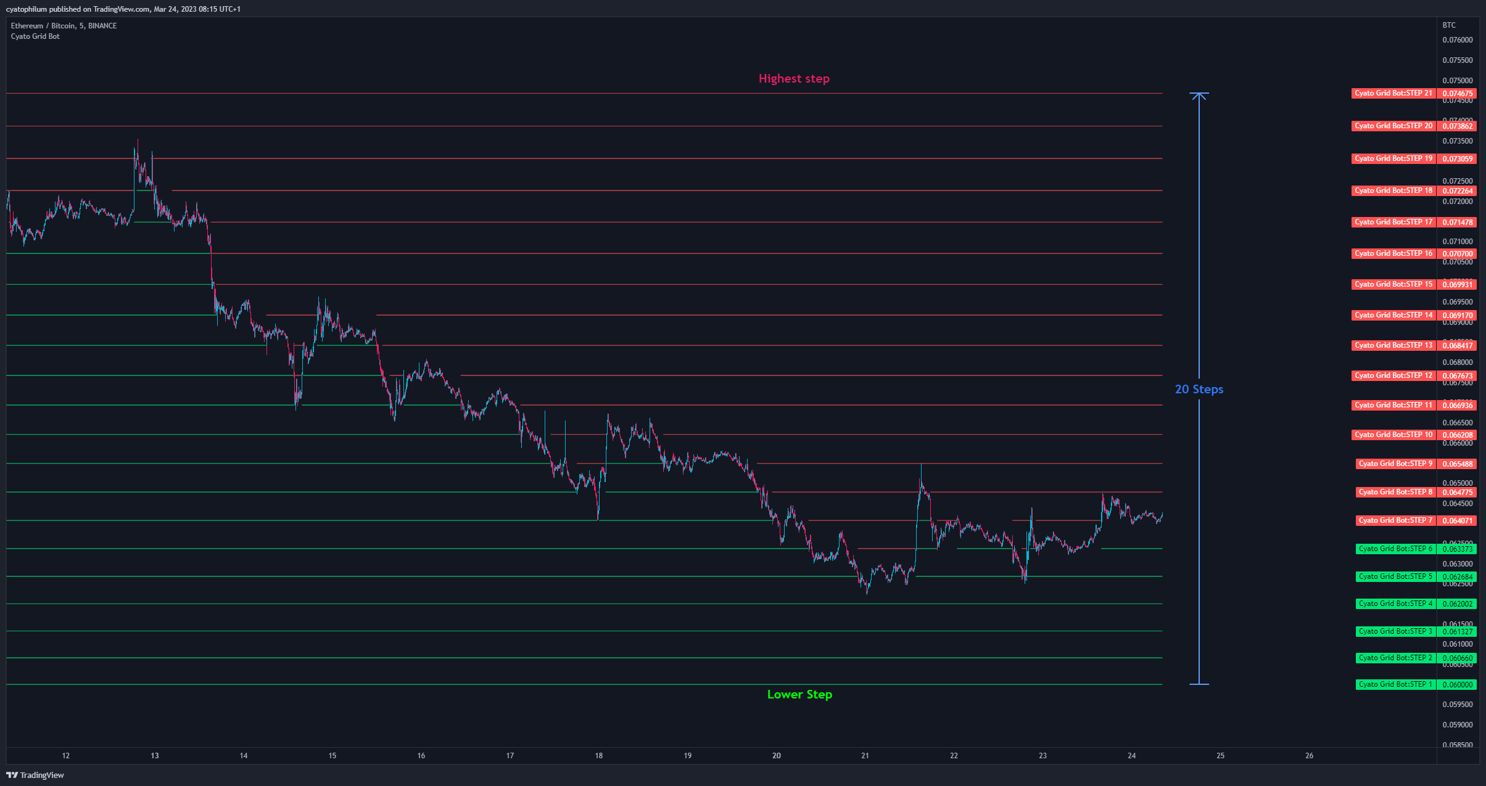Click the Cyato Grid Bot:STEP 1 label
The width and height of the screenshot is (1486, 786).
pyautogui.click(x=1396, y=684)
